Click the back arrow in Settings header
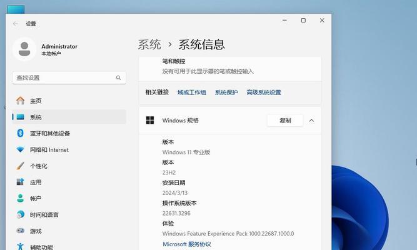Screen dimensions: 417x250 click(x=15, y=24)
